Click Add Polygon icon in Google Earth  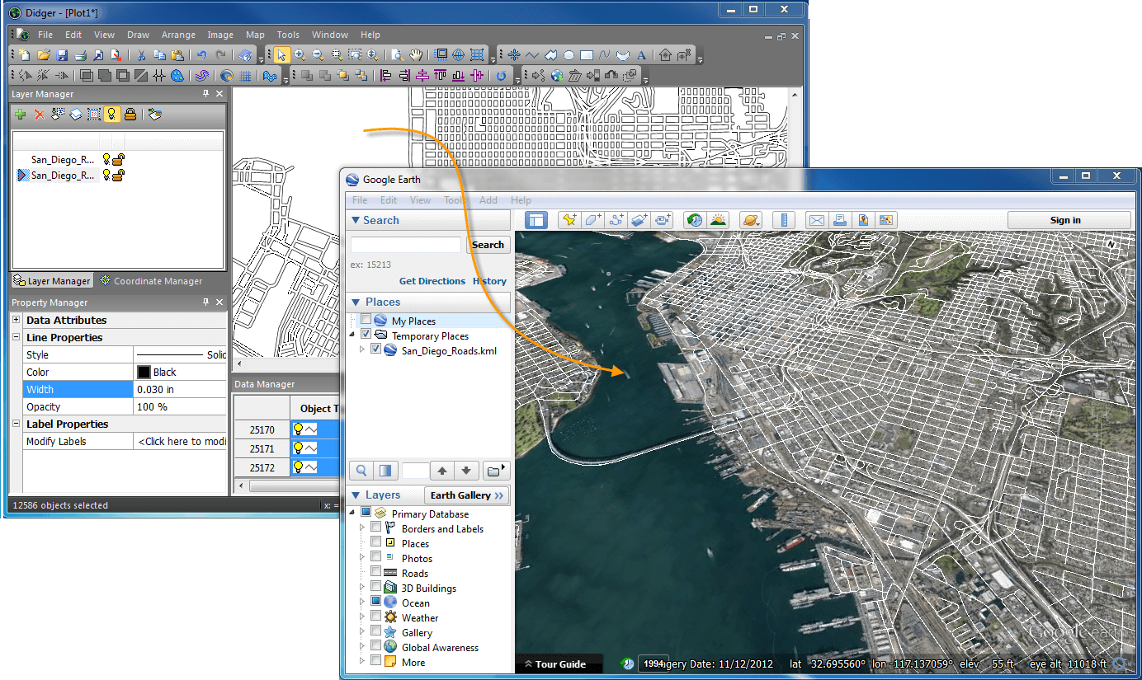coord(593,220)
